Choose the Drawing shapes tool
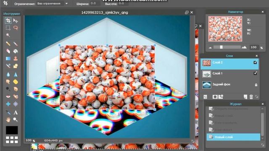 coord(16,66)
